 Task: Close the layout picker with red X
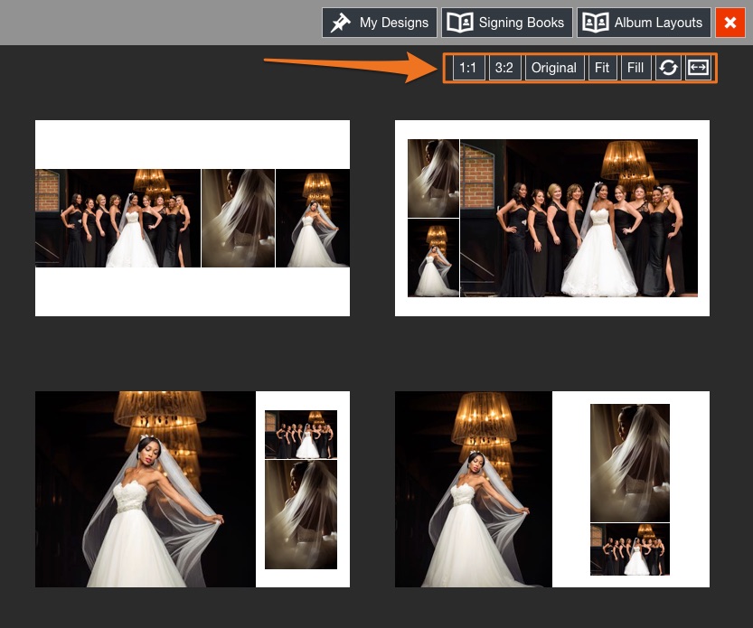730,23
